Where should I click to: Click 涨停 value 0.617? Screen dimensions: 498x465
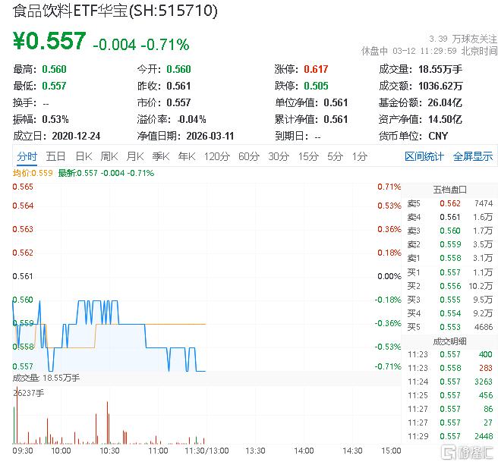316,69
